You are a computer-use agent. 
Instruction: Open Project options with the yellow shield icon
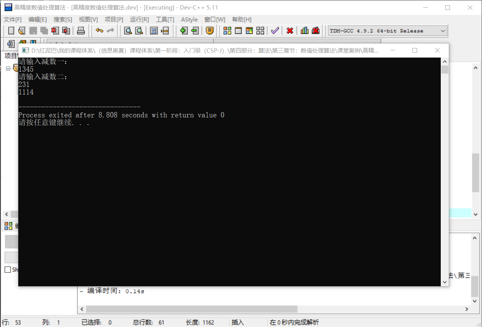pos(210,31)
